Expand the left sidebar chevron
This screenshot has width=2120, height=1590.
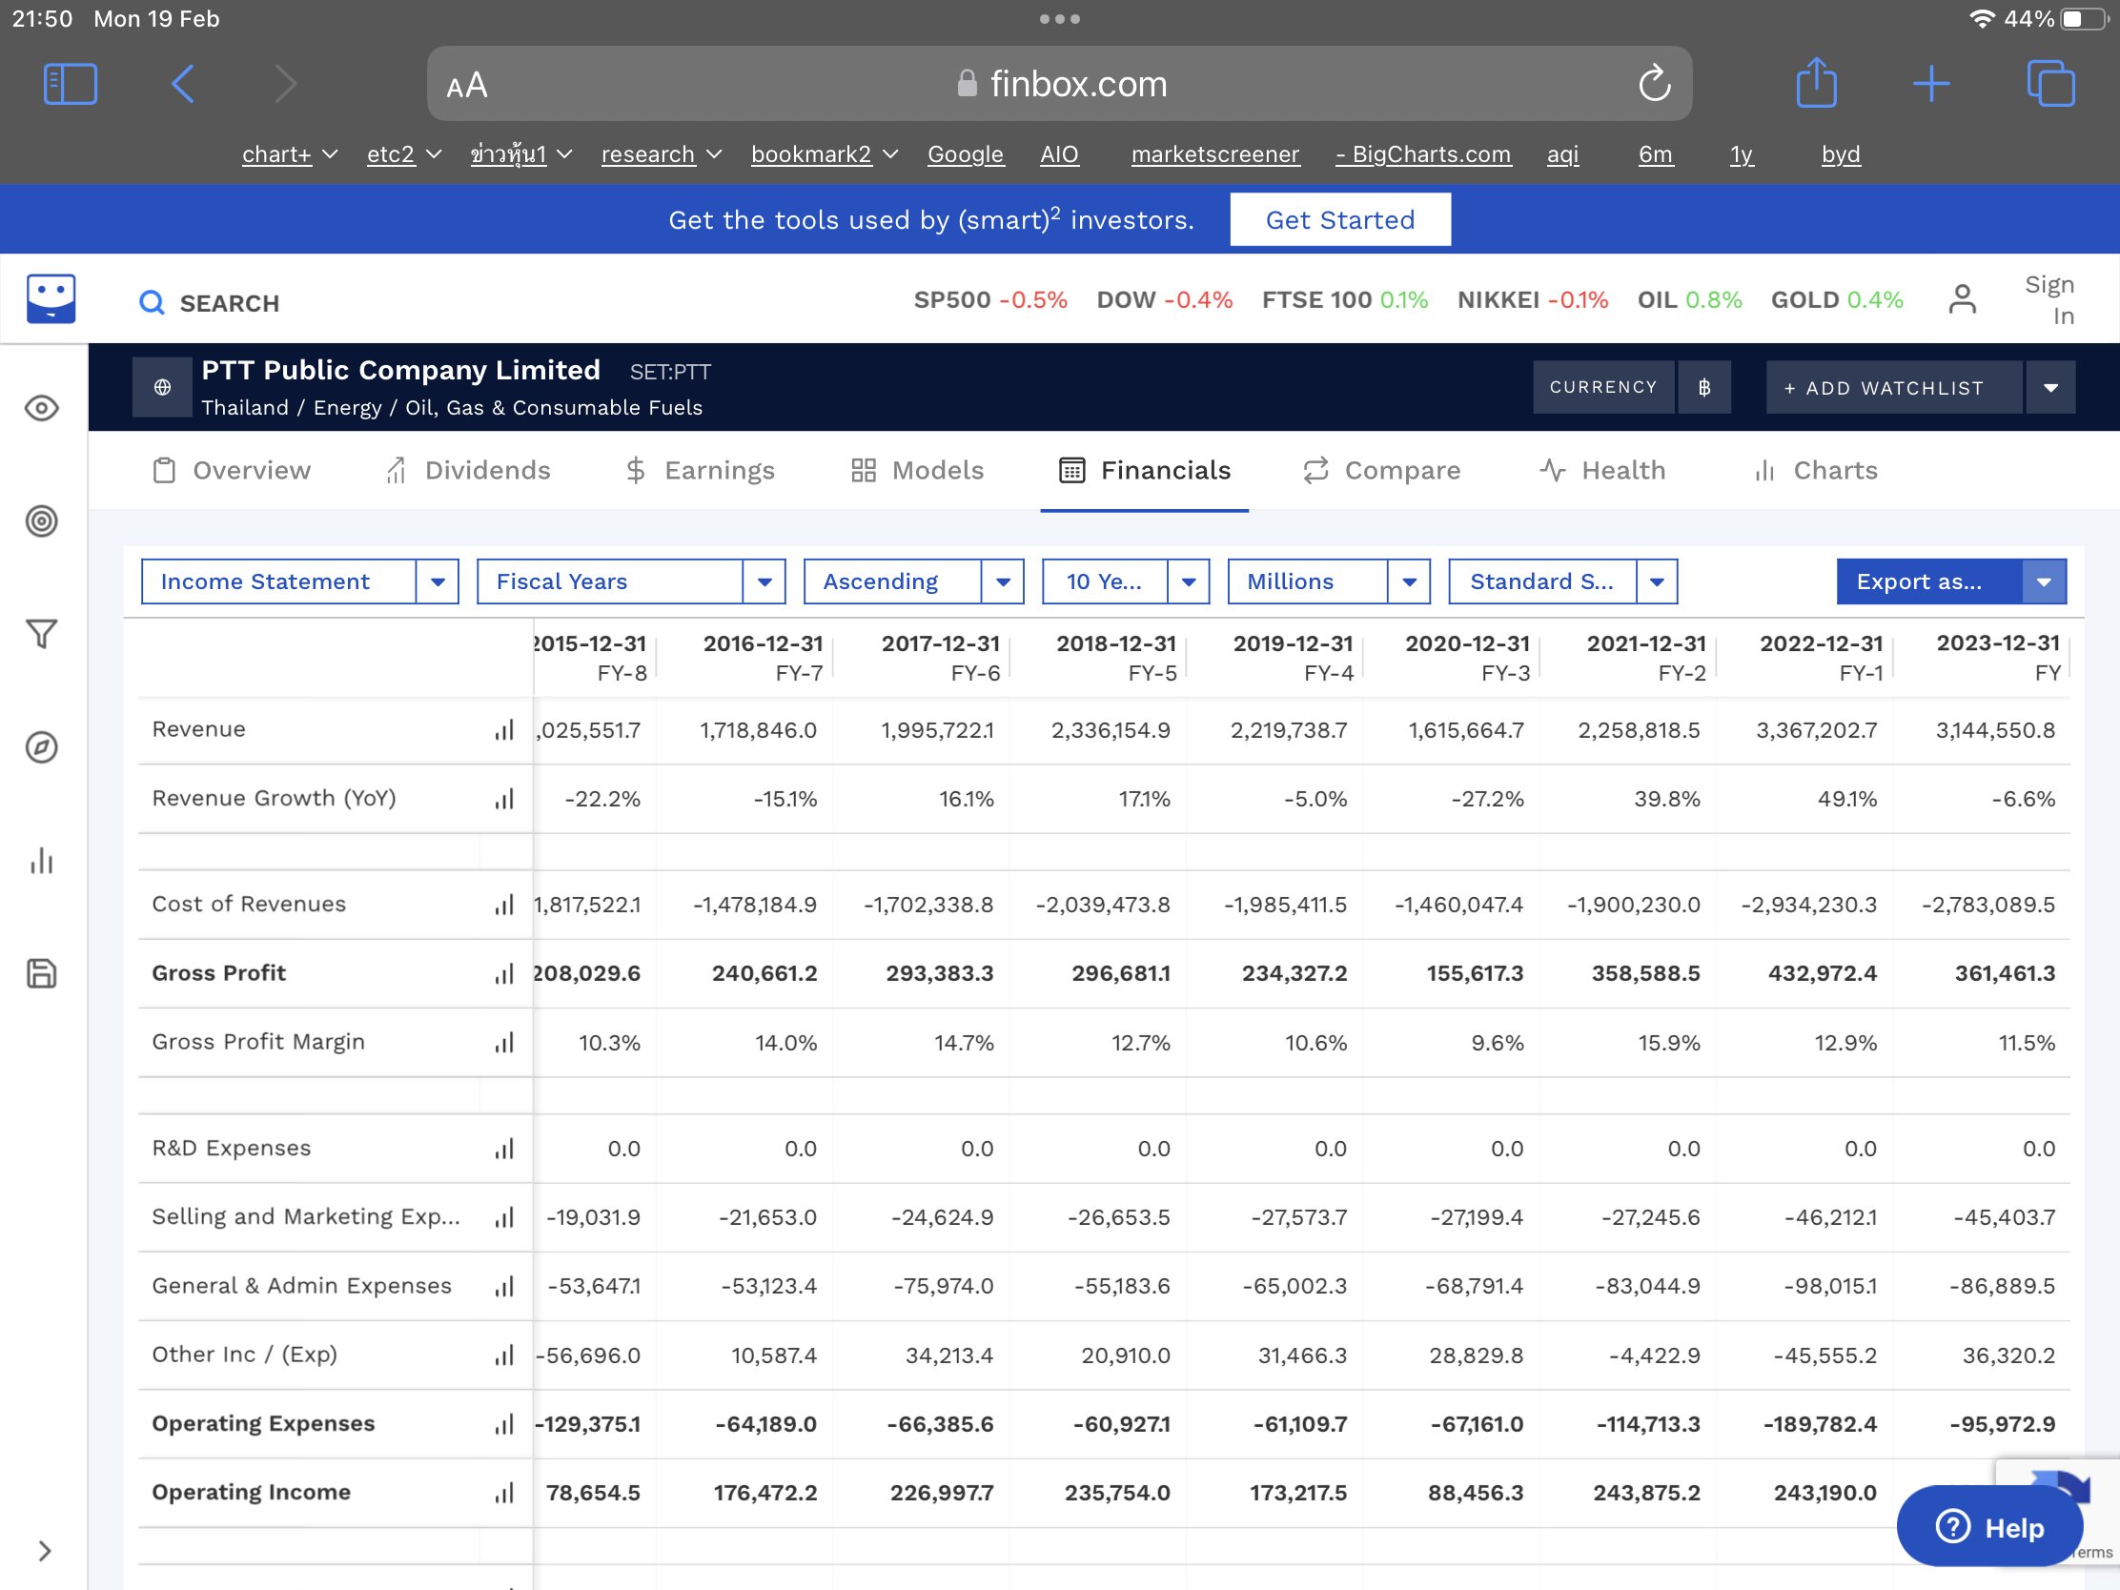click(44, 1552)
